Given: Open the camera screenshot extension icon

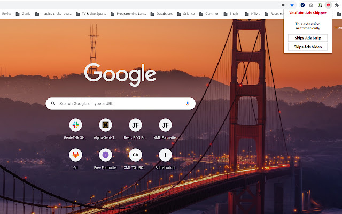Looking at the screenshot, I should click(x=311, y=5).
